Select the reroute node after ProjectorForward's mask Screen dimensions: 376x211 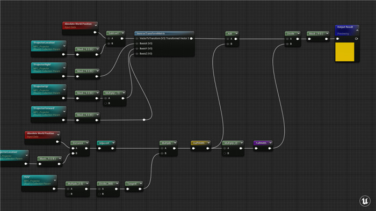coord(144,120)
